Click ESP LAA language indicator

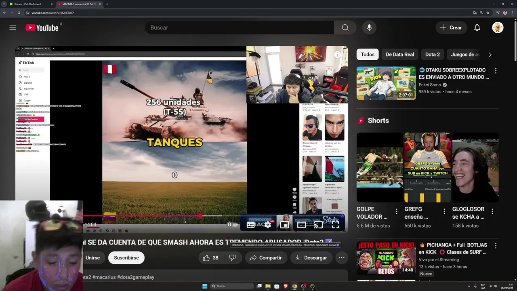[x=483, y=286]
